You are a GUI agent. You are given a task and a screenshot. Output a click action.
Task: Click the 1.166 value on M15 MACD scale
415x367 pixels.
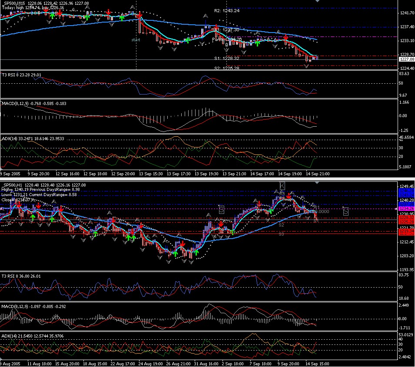404,102
